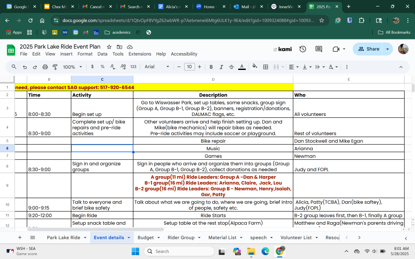Click the borders icon in toolbar
Image resolution: width=415 pixels, height=259 pixels.
(266, 67)
